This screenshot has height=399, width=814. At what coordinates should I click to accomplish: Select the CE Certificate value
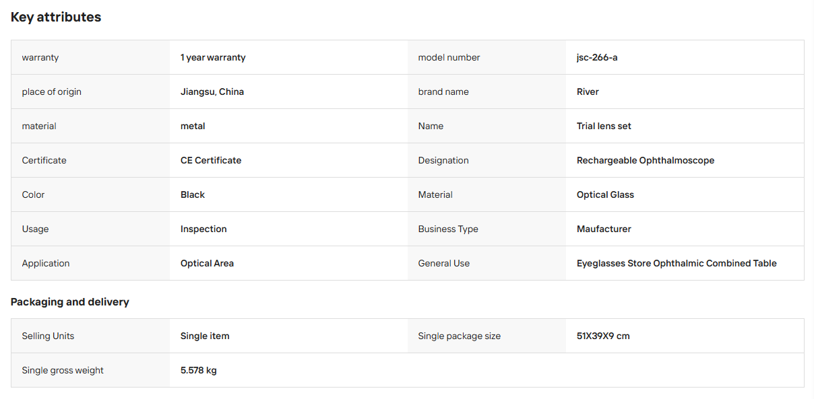coord(211,161)
